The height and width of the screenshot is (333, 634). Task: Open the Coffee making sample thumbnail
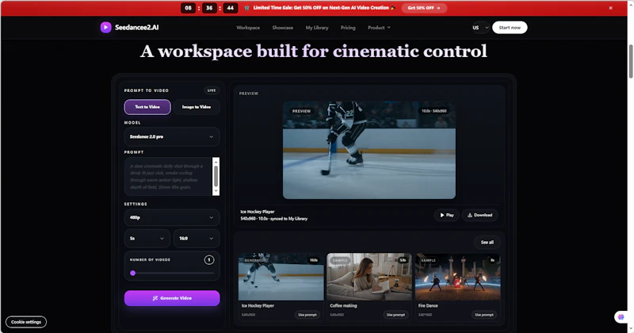pos(369,277)
